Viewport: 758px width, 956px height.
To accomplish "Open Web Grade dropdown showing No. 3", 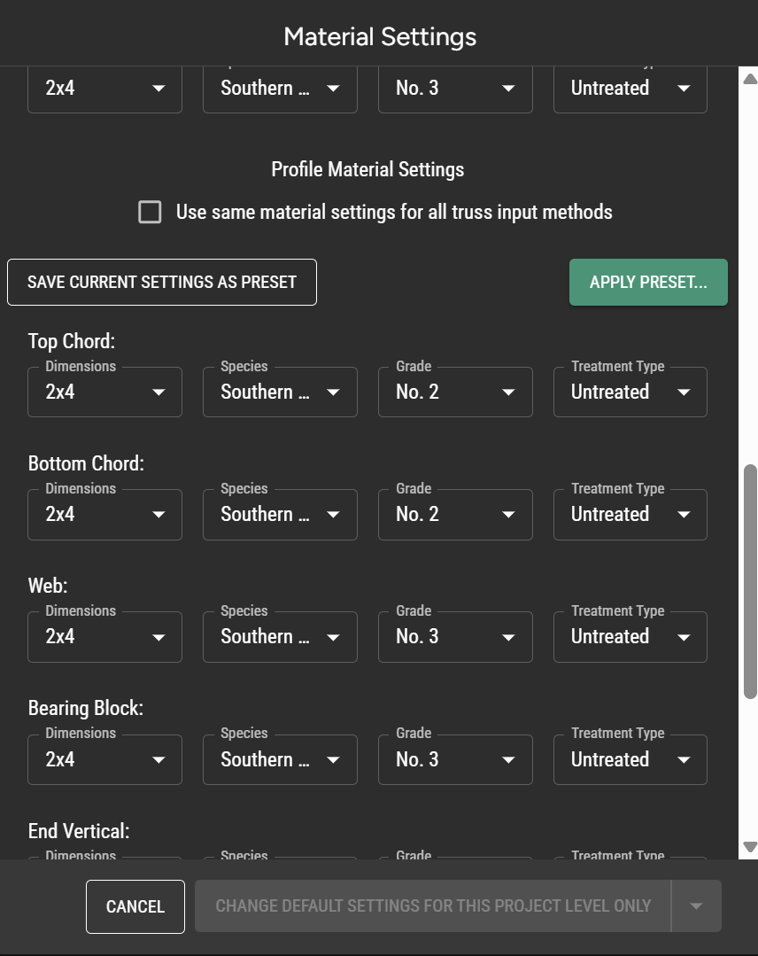I will (x=455, y=637).
